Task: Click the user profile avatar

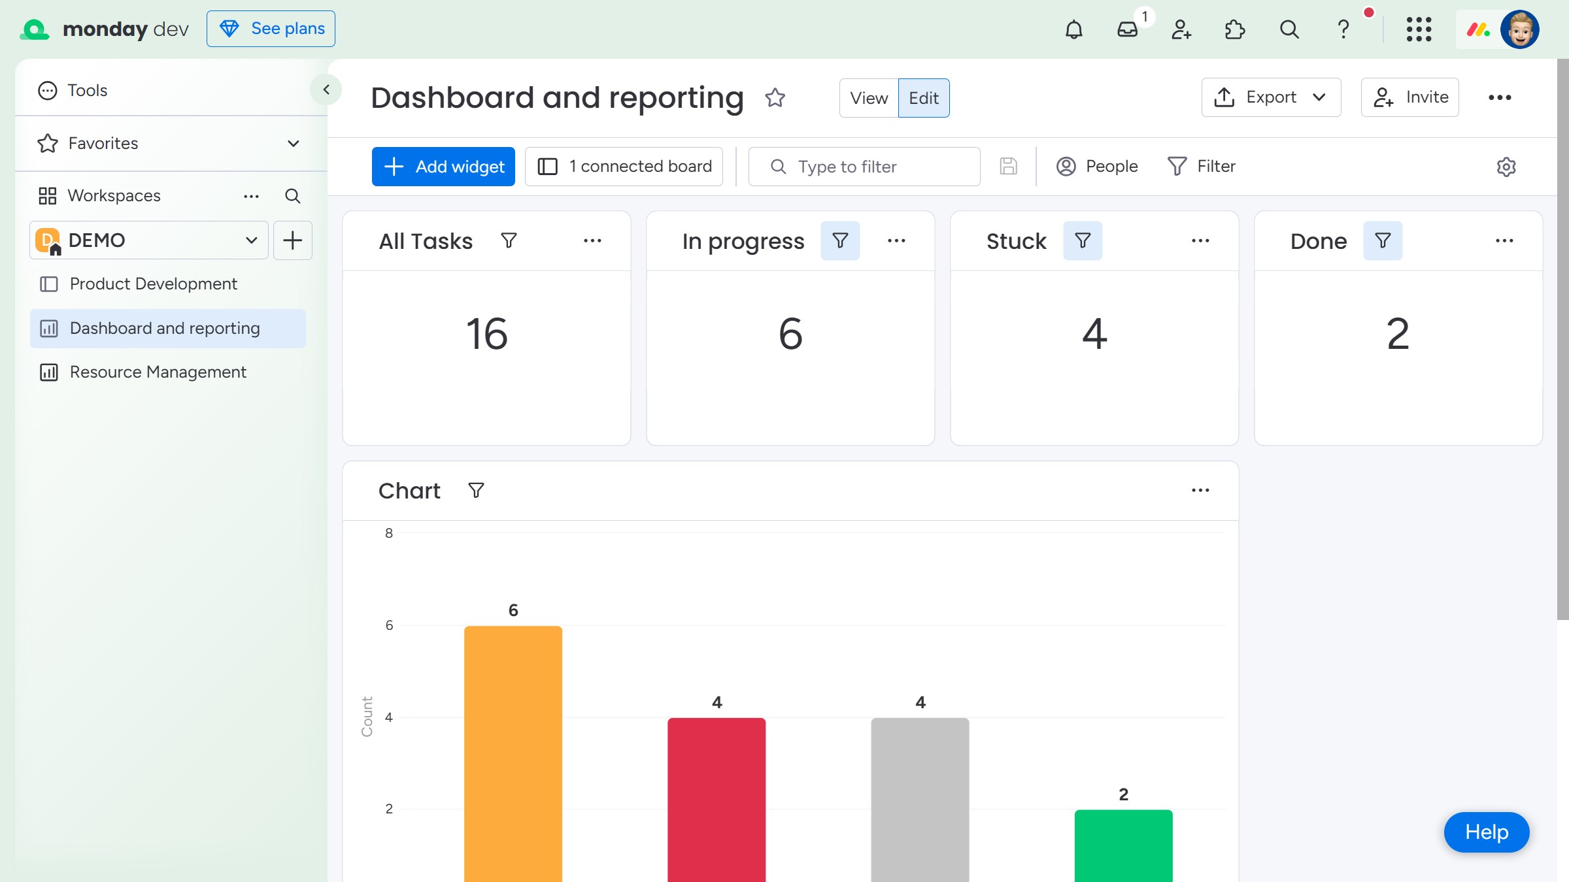Action: pyautogui.click(x=1520, y=29)
